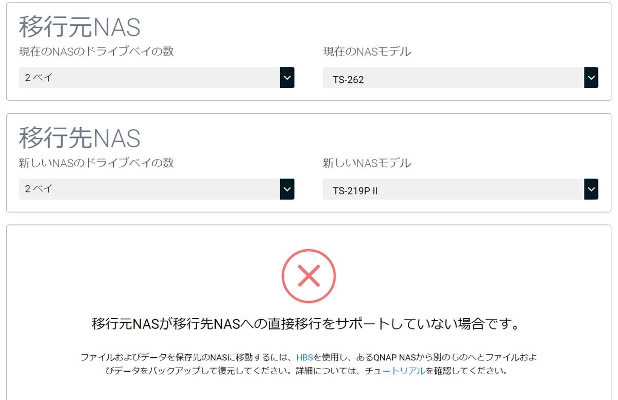The image size is (618, 400).
Task: Click the 新しいNASのドライブベイの数 label
Action: pos(96,163)
